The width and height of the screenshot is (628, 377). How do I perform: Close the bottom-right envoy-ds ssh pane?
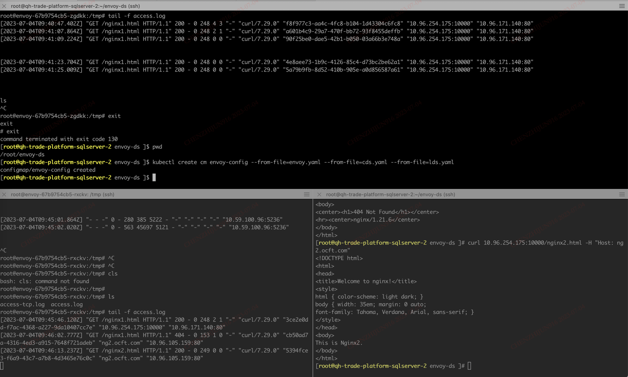319,194
